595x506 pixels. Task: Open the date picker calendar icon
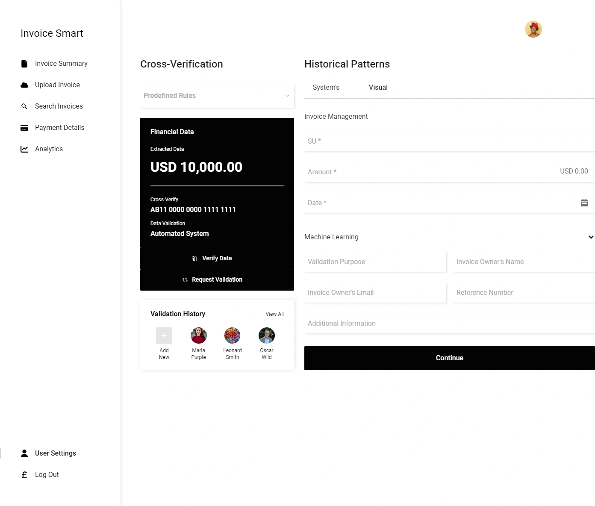point(584,203)
